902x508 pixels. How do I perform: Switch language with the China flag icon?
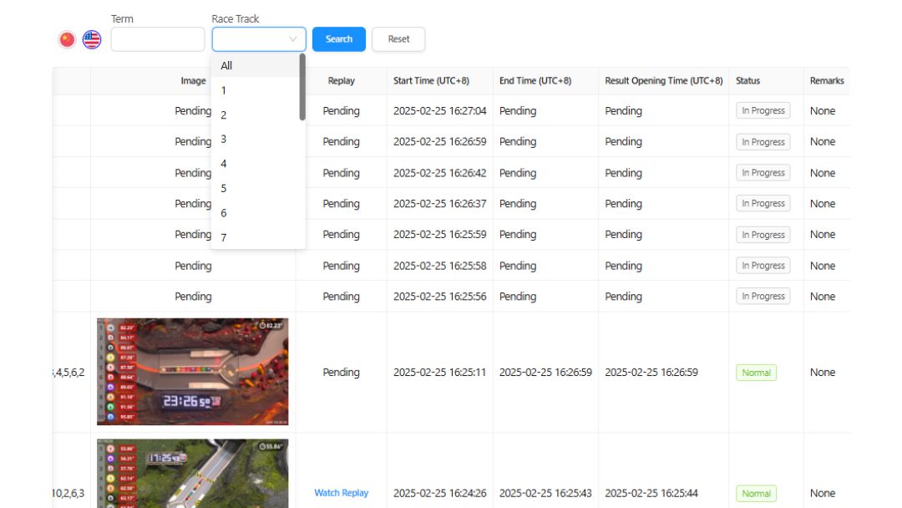[x=68, y=39]
